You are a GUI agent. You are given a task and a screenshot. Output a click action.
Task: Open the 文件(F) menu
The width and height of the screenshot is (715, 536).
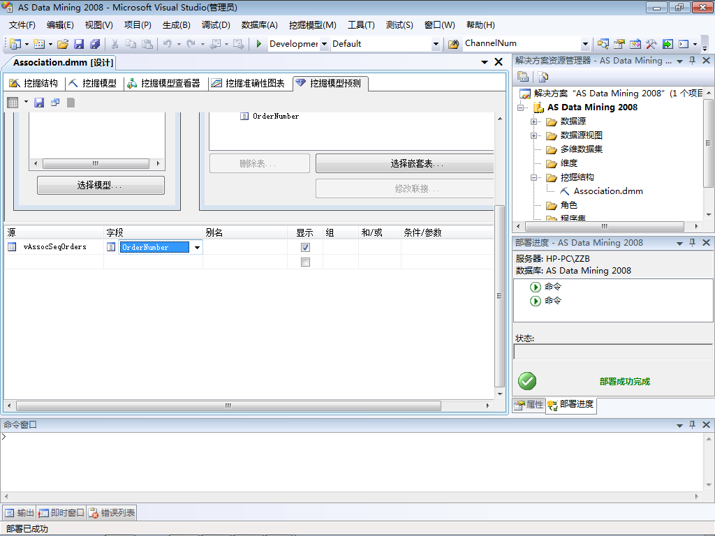coord(22,25)
